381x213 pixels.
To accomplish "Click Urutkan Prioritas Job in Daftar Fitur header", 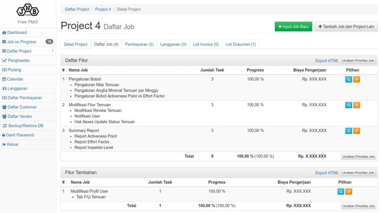I will 358,60.
